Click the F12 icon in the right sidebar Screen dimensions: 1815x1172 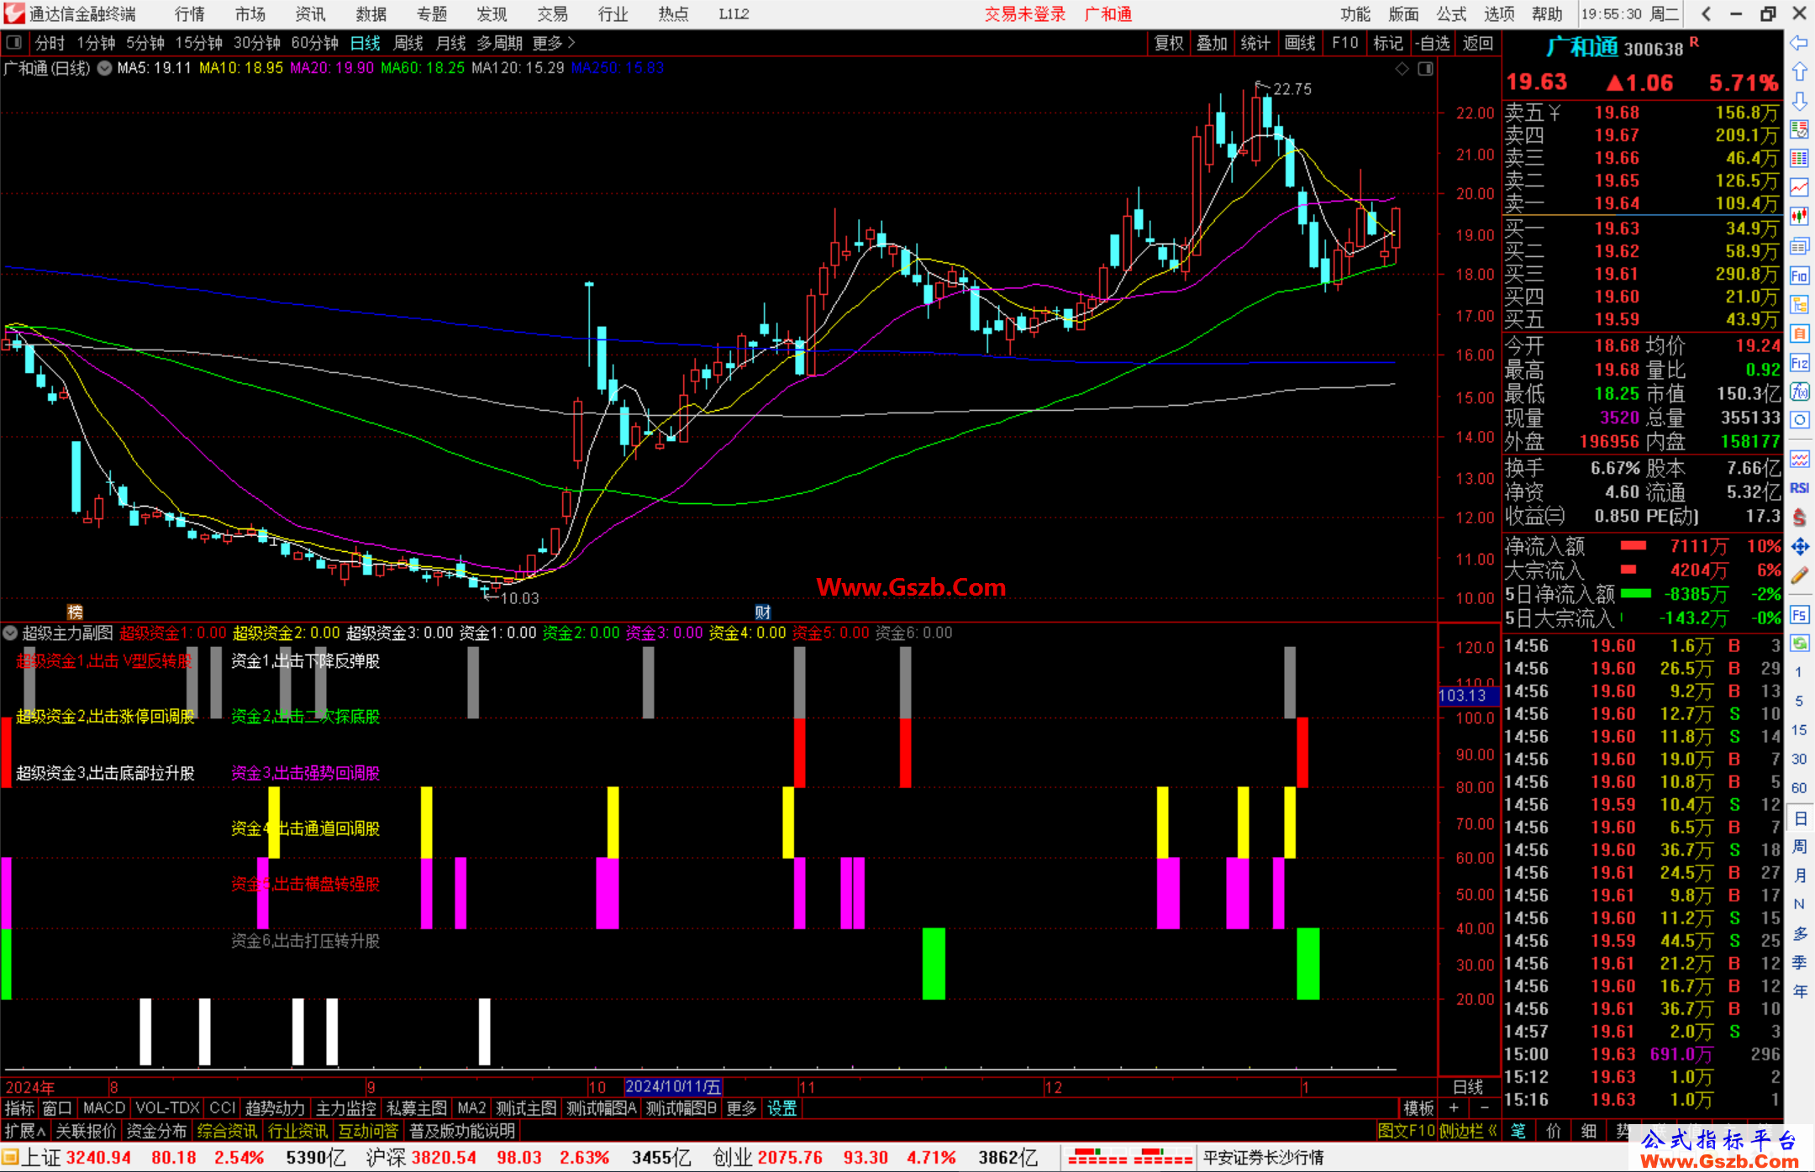pyautogui.click(x=1799, y=363)
